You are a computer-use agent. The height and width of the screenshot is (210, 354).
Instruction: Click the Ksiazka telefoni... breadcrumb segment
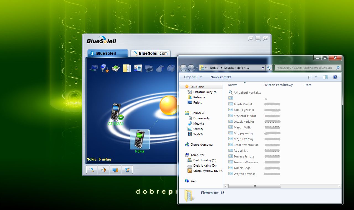point(236,68)
